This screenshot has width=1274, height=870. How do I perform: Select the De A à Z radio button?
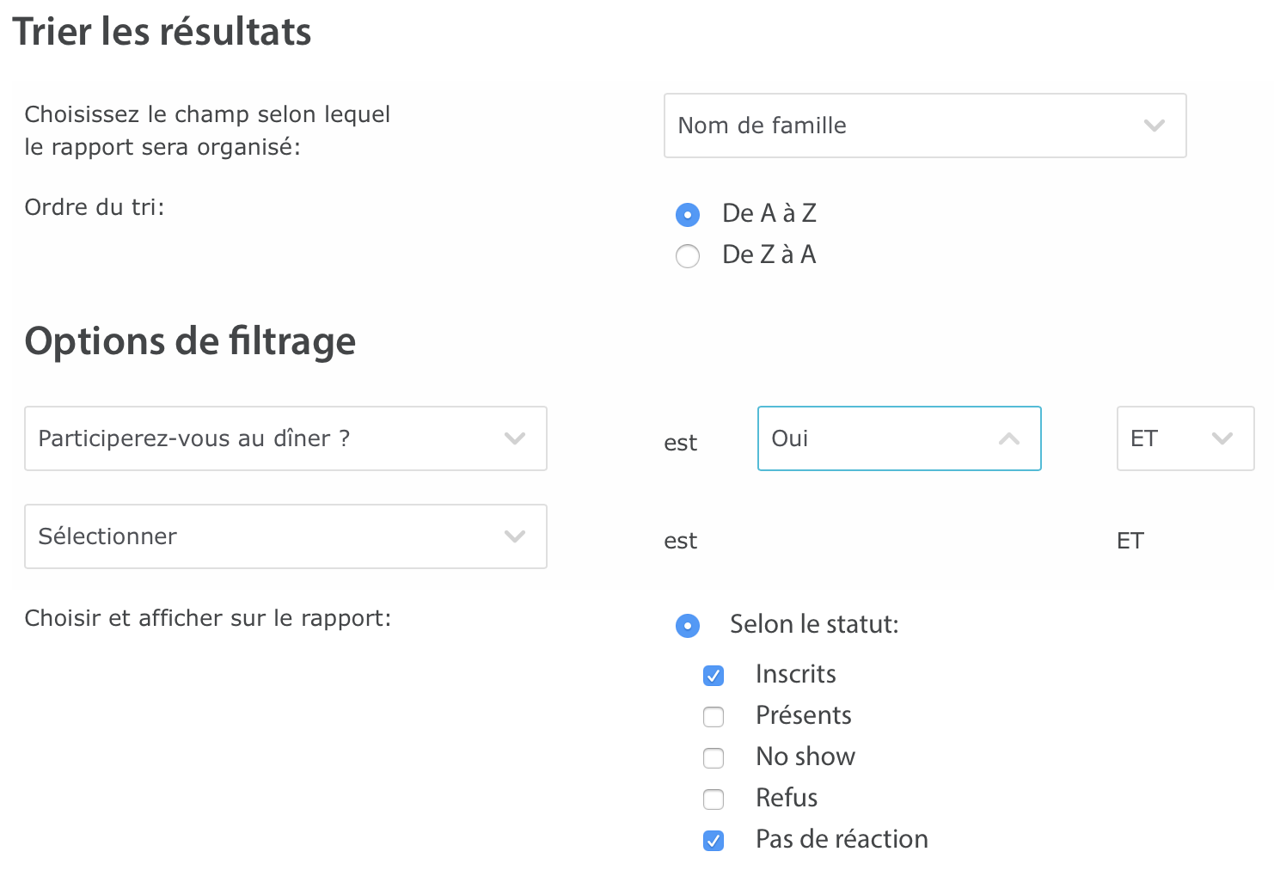[688, 214]
